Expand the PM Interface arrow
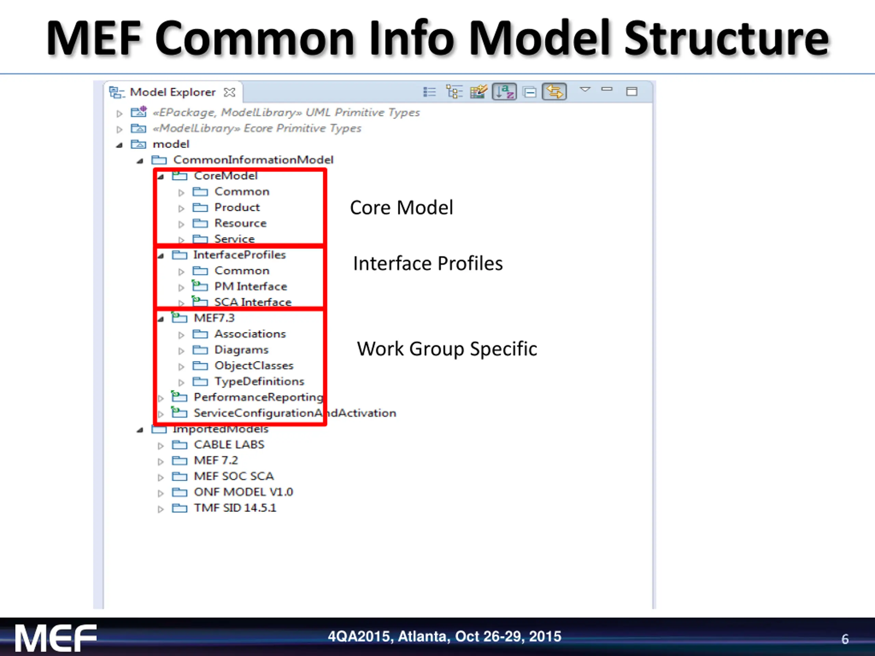Viewport: 875px width, 656px height. pyautogui.click(x=181, y=287)
